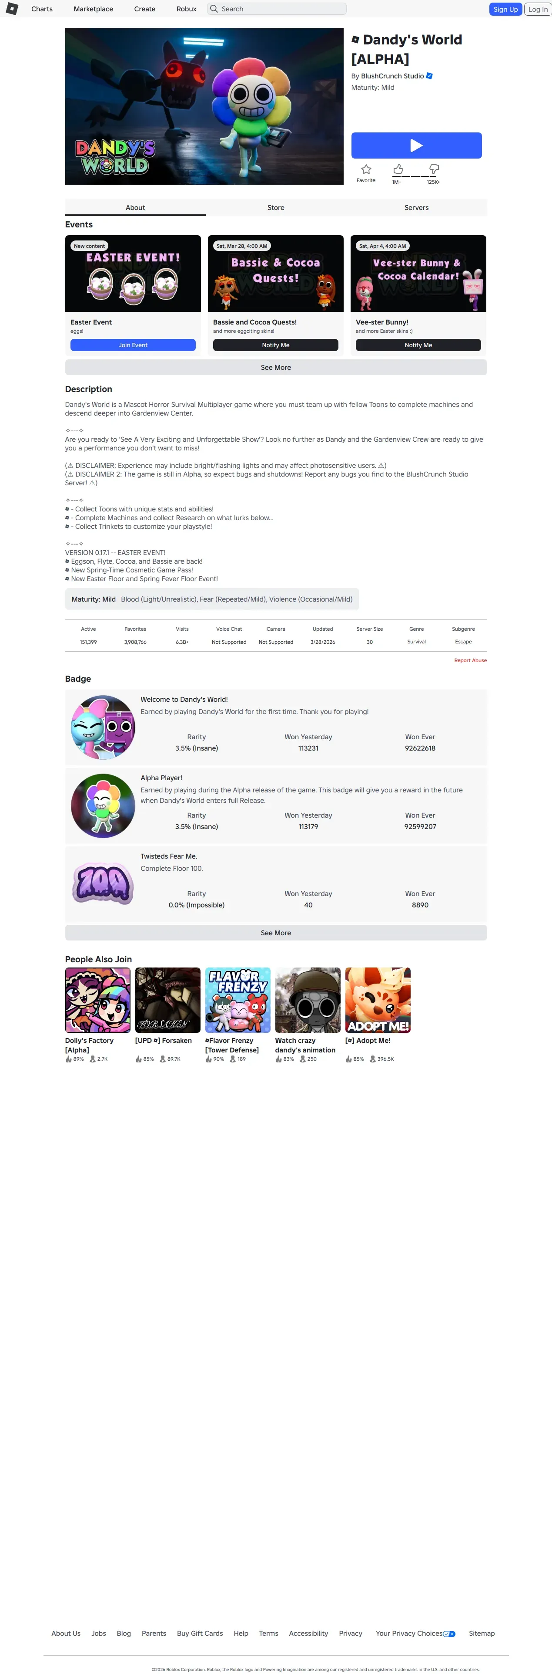The image size is (552, 1678).
Task: Click the Roblox logo icon
Action: click(x=12, y=8)
